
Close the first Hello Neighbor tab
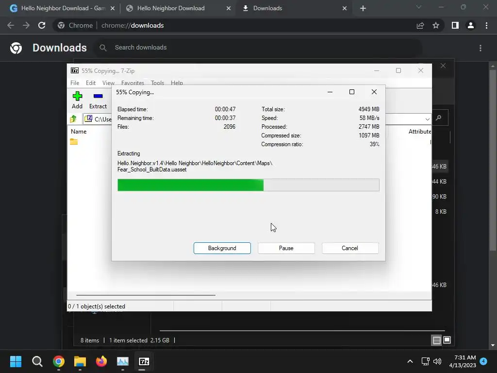click(x=113, y=8)
